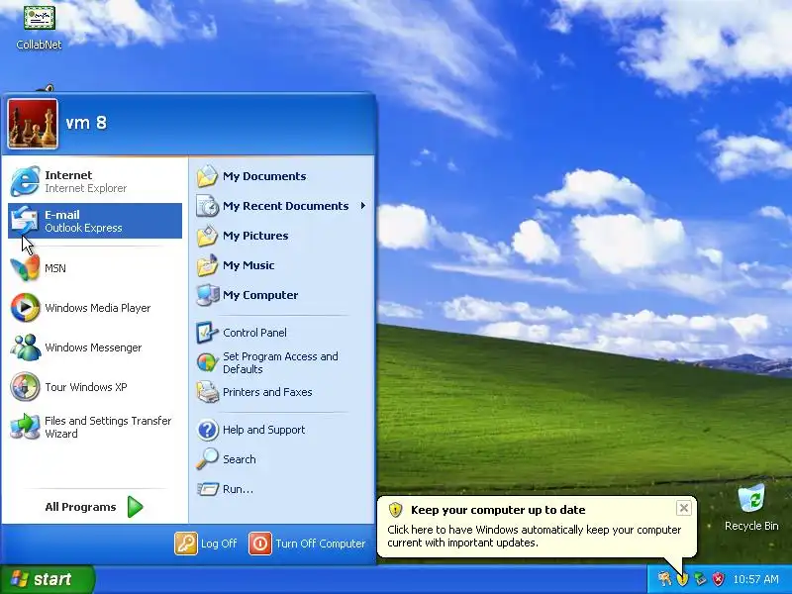Open the CollabNet desktop icon
This screenshot has height=594, width=792.
click(x=39, y=27)
